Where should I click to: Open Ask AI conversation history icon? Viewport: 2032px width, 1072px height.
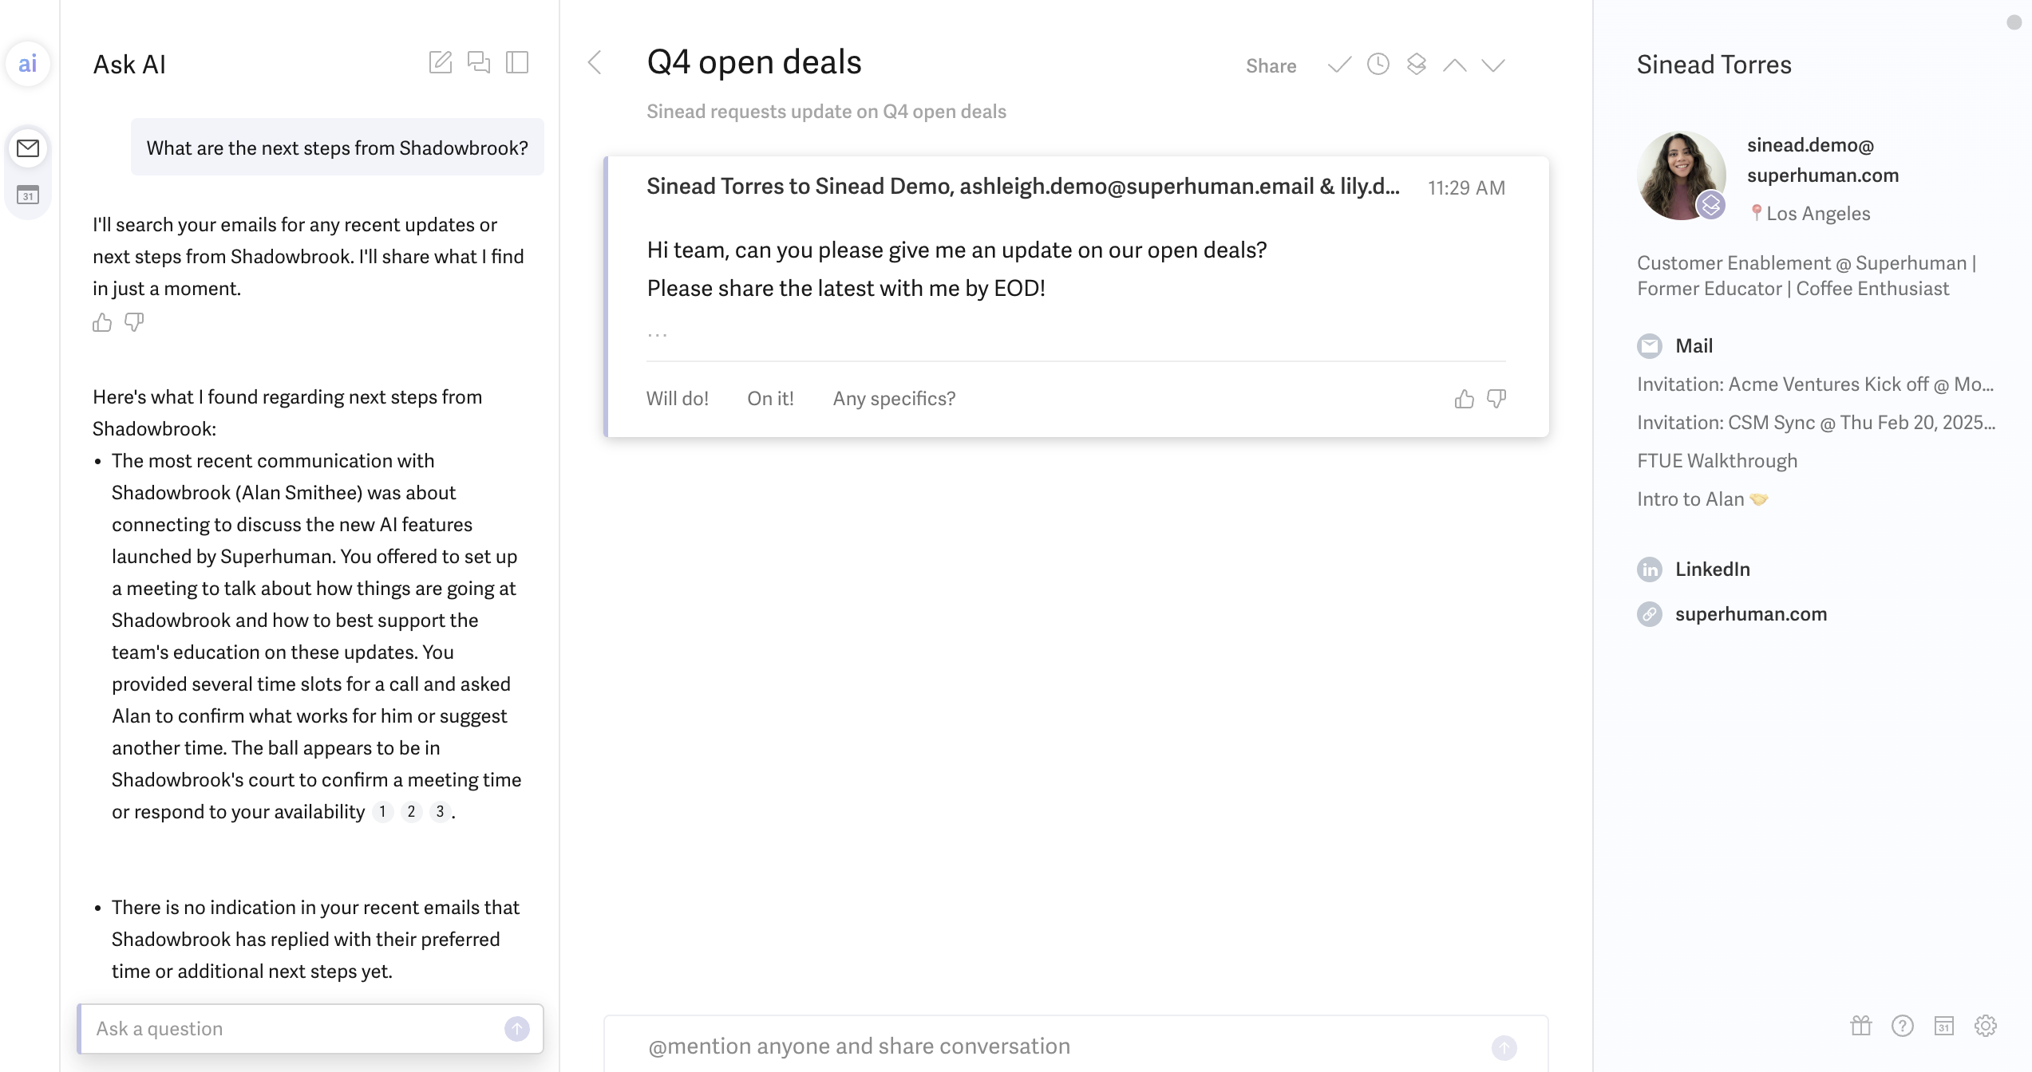(479, 63)
